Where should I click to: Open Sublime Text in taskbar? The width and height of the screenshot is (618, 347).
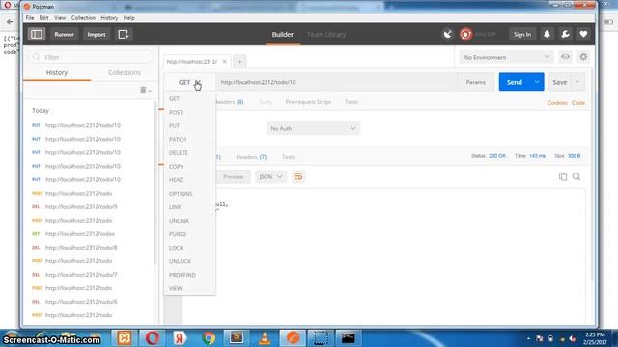click(237, 337)
